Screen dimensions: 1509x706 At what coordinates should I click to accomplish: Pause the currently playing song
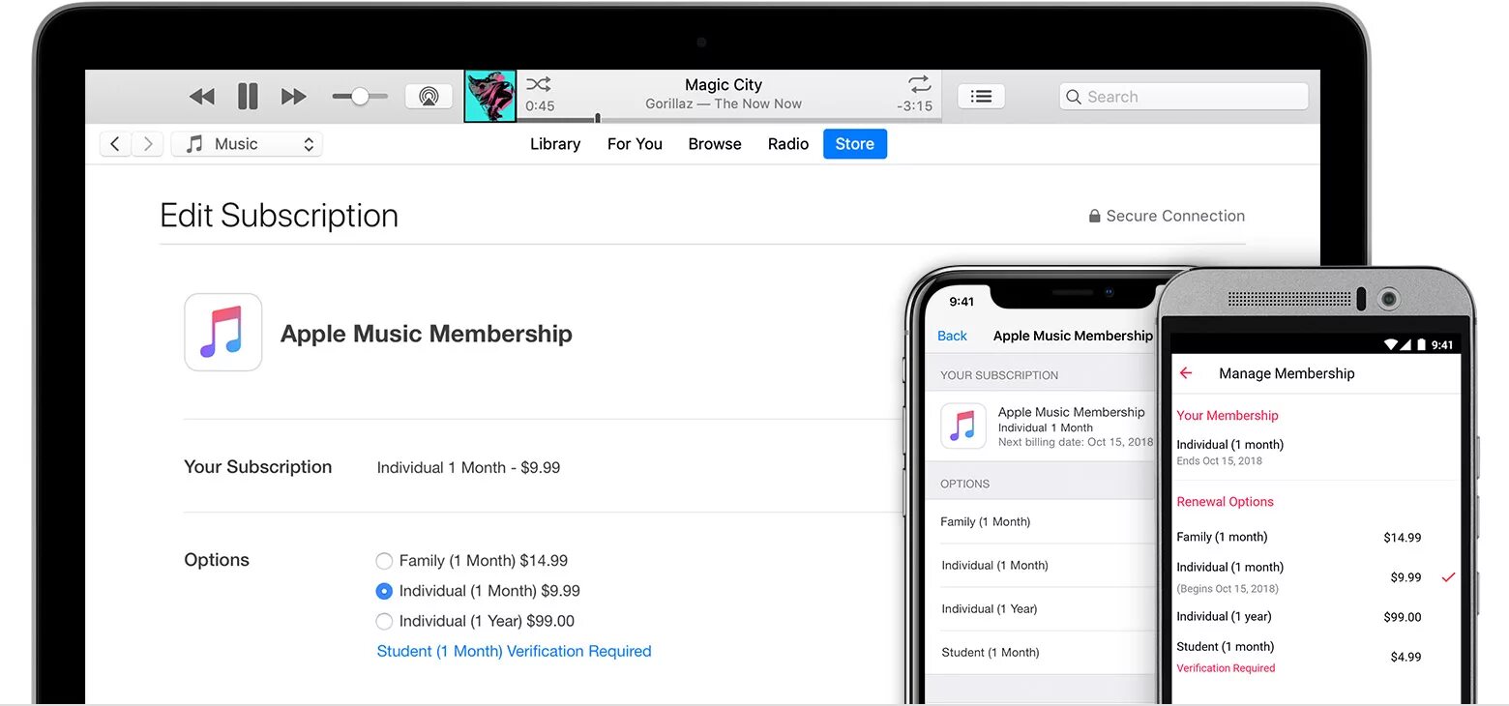[248, 97]
